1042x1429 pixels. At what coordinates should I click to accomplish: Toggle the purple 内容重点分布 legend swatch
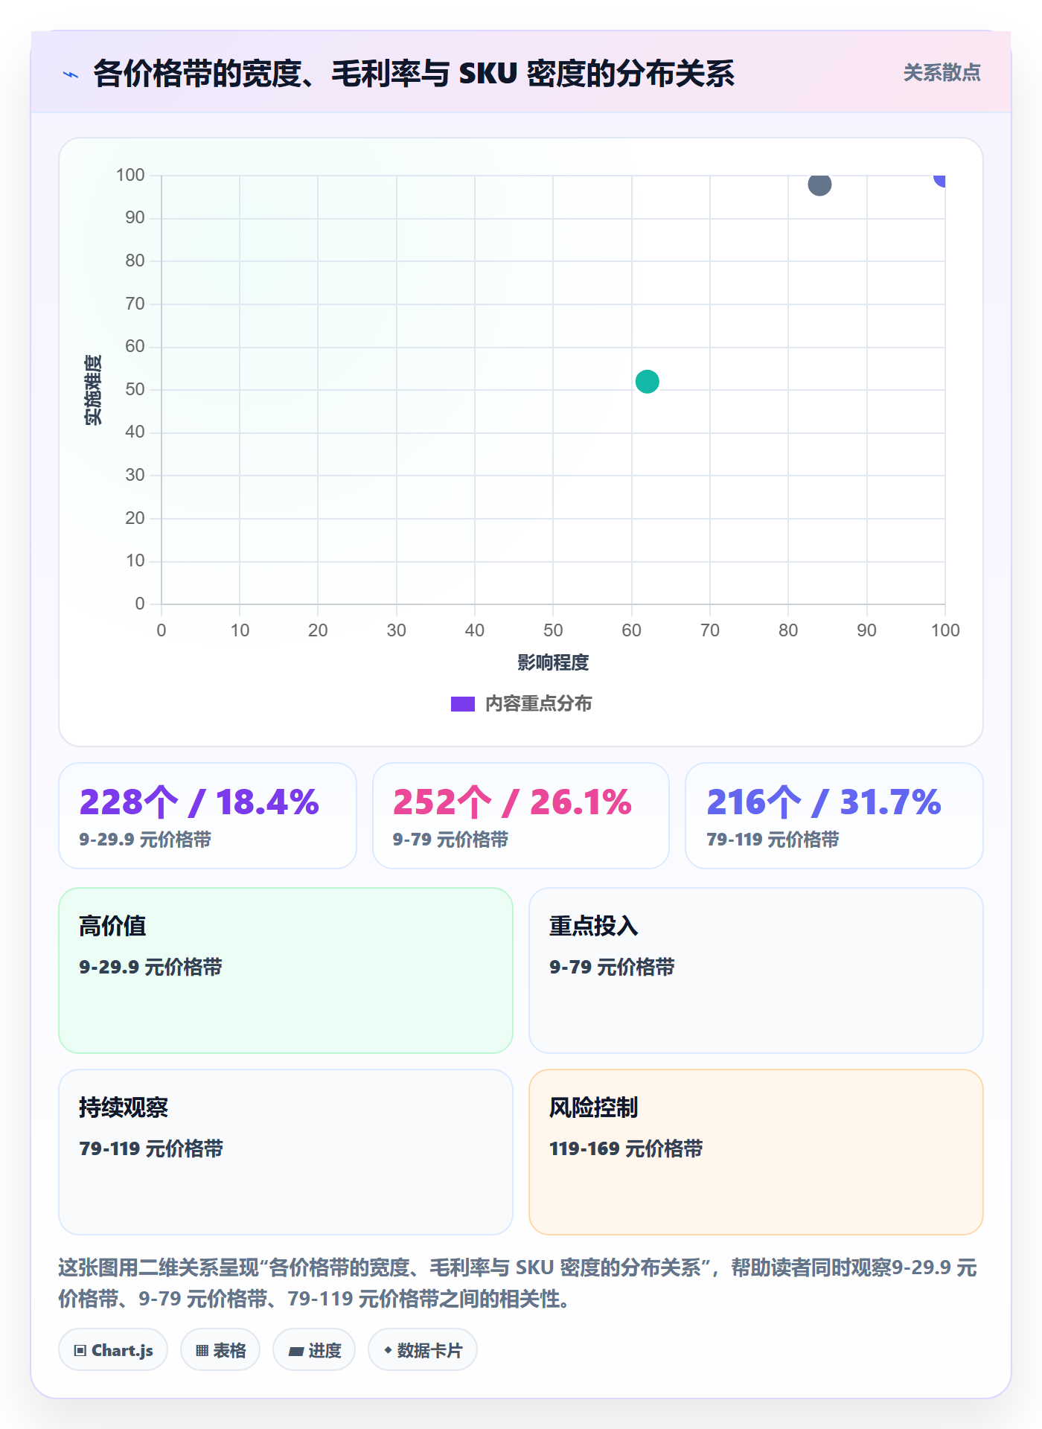[x=462, y=704]
